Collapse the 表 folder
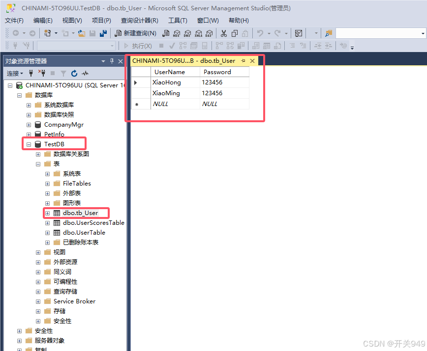The width and height of the screenshot is (427, 351). (38, 164)
